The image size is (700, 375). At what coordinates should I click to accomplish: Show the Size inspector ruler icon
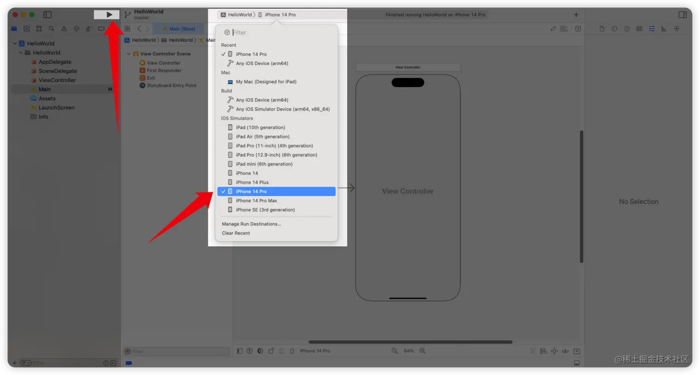click(x=664, y=29)
